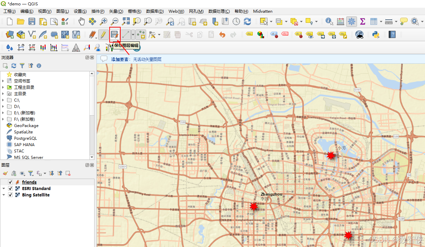Toggle editing with the yellow pencil icon
This screenshot has height=247, width=425.
coord(103,34)
